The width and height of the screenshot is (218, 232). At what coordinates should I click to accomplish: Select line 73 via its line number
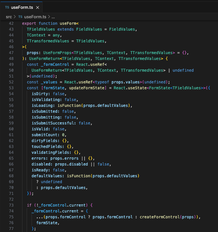pos(11,205)
